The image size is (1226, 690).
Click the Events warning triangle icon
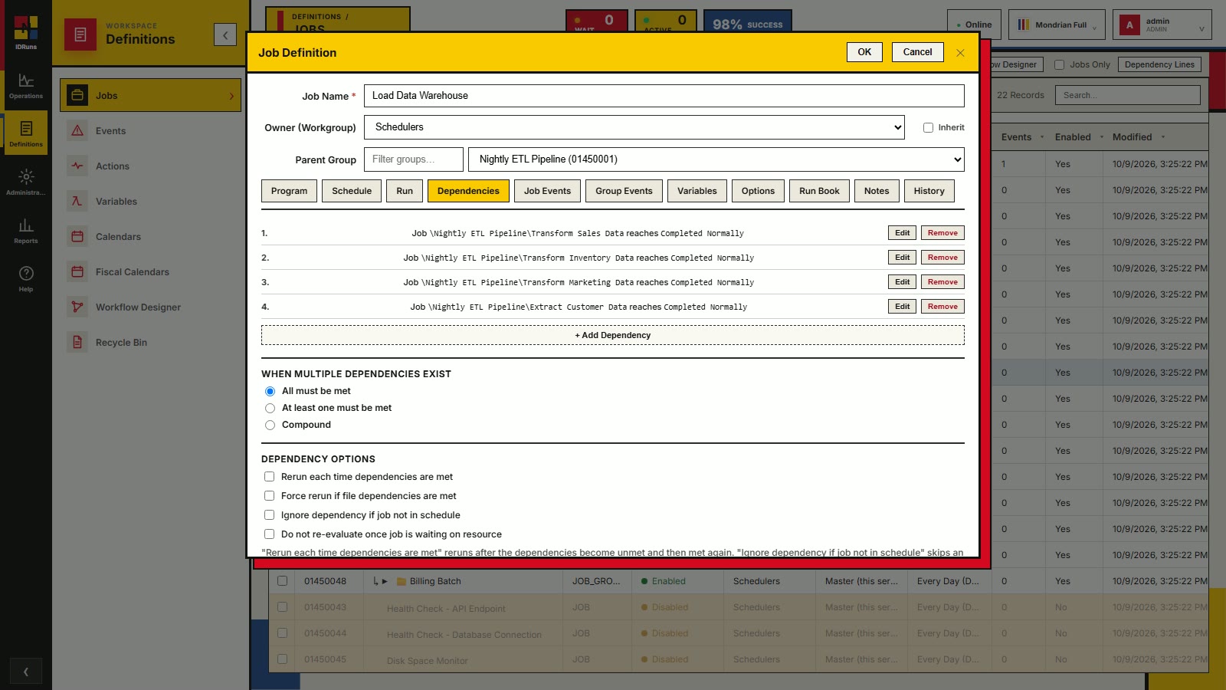pos(77,131)
